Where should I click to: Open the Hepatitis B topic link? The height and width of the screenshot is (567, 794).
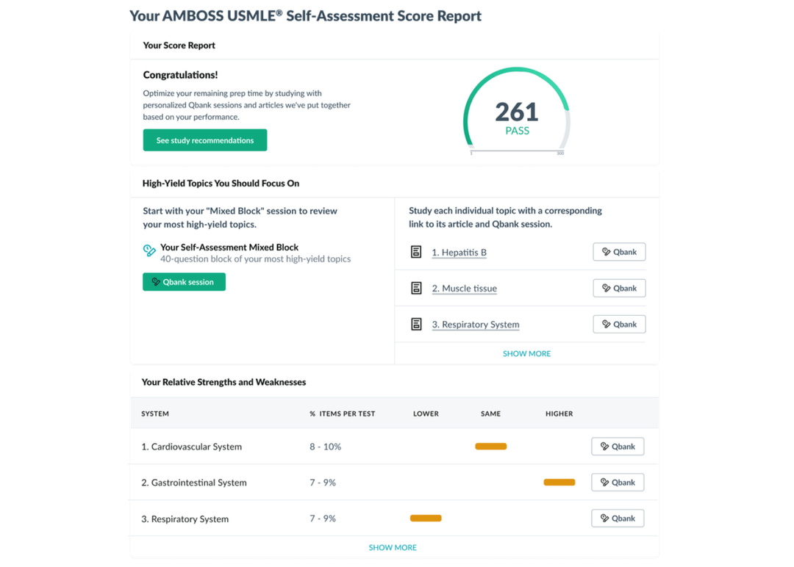[x=459, y=252]
